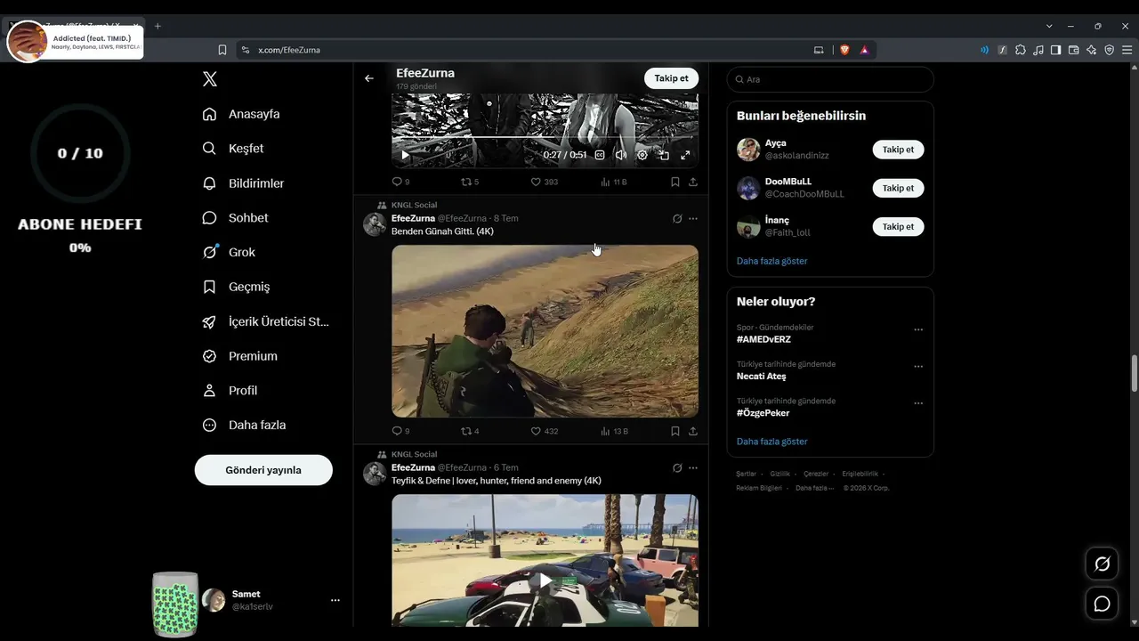Play the video in the top post
The height and width of the screenshot is (641, 1139).
(406, 155)
